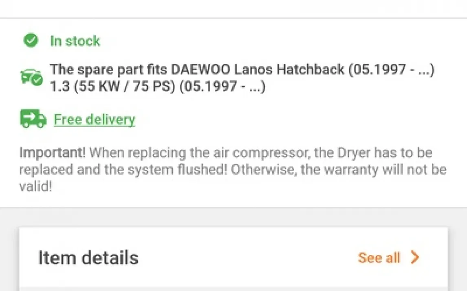Image resolution: width=467 pixels, height=291 pixels.
Task: Click the air compressor phrase in notice
Action: click(266, 153)
